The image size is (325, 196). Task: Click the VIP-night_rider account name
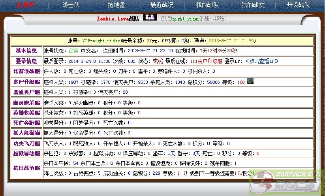[101, 41]
